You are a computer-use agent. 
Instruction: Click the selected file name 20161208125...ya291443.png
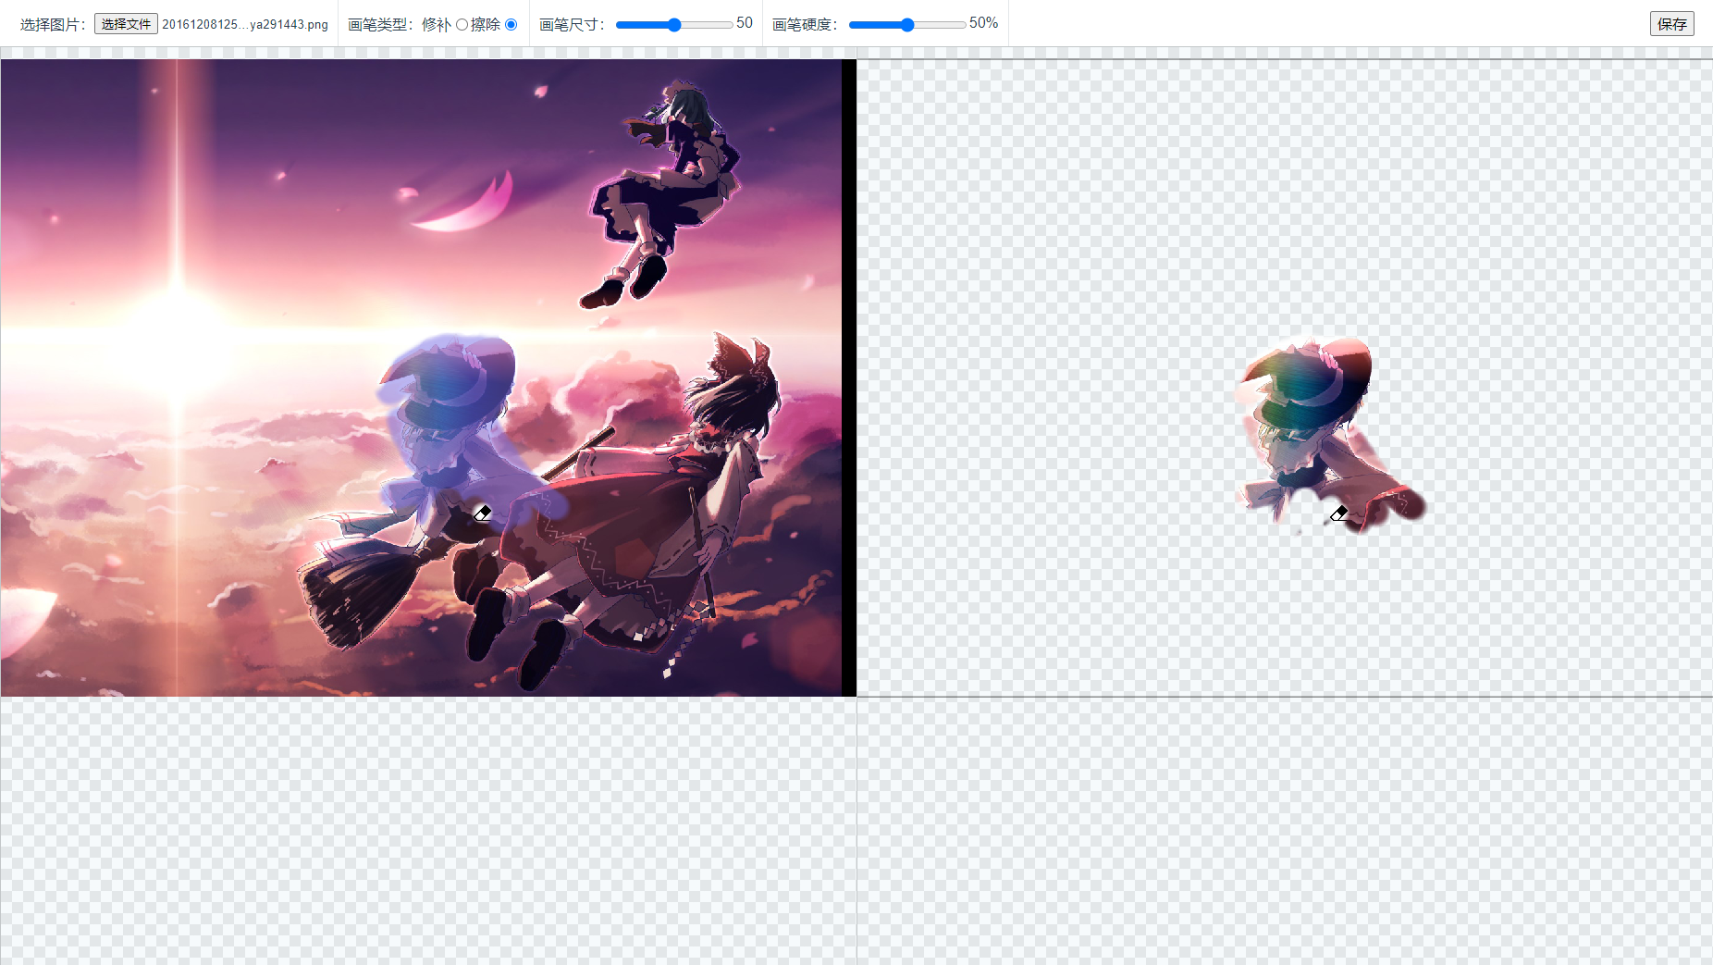(x=245, y=25)
